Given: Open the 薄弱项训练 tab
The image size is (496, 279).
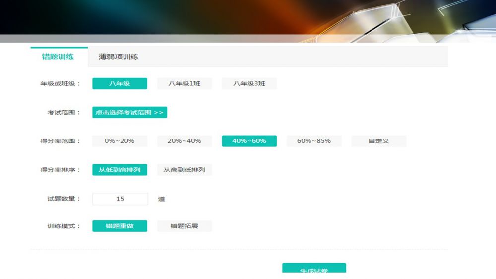Looking at the screenshot, I should click(x=119, y=57).
